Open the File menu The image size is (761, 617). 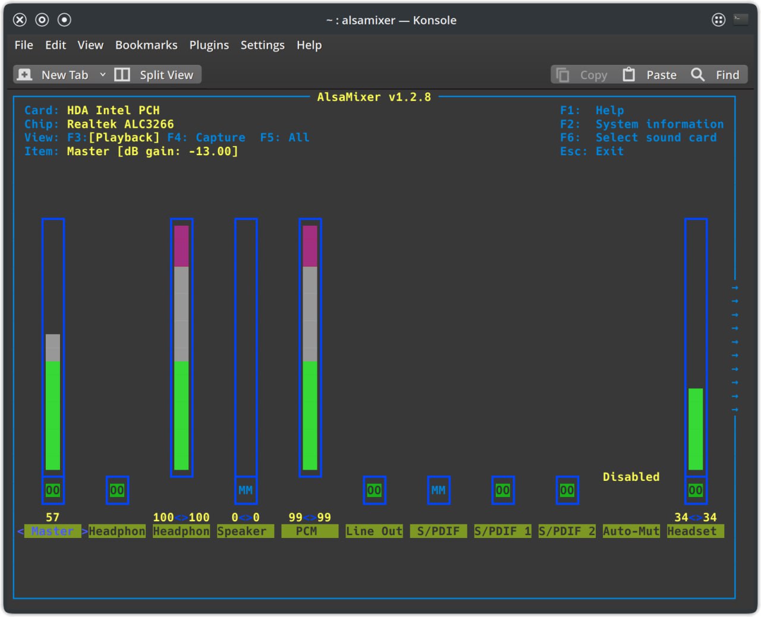24,45
